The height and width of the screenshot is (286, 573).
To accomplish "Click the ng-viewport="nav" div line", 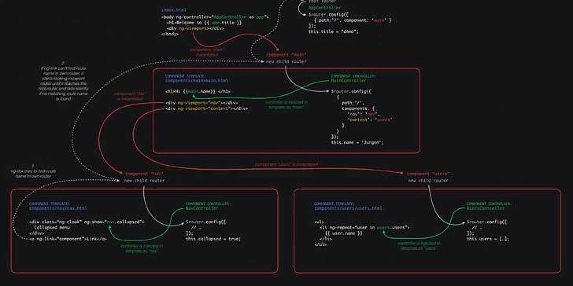I will point(201,102).
